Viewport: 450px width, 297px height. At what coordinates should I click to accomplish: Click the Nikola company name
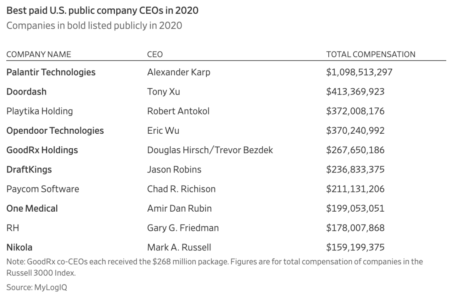click(x=20, y=247)
